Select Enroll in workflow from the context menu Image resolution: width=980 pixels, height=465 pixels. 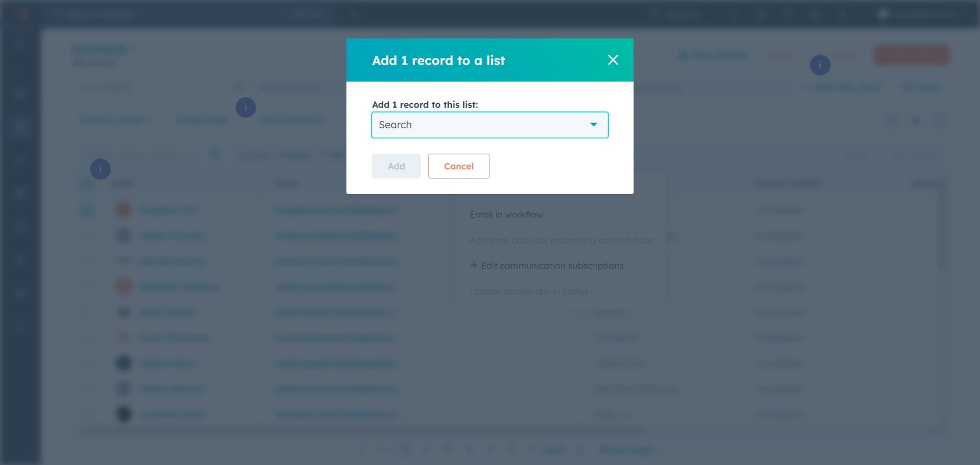[x=506, y=214]
